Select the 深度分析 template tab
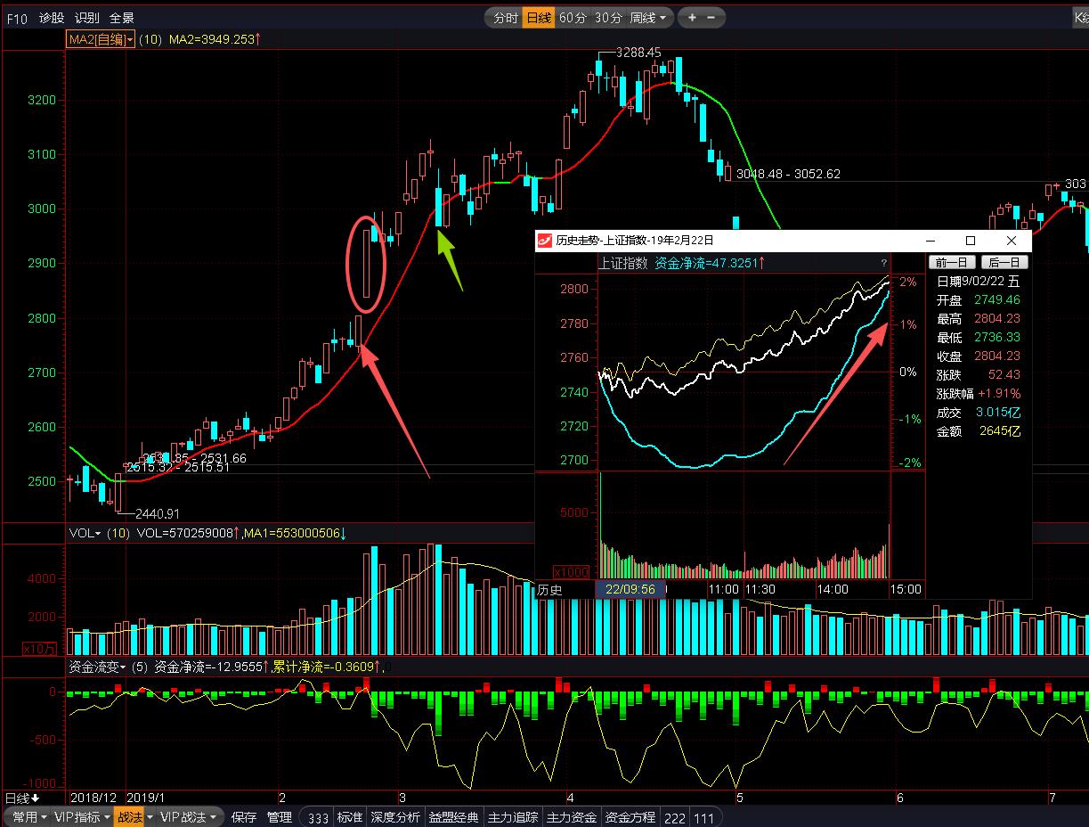 [395, 817]
